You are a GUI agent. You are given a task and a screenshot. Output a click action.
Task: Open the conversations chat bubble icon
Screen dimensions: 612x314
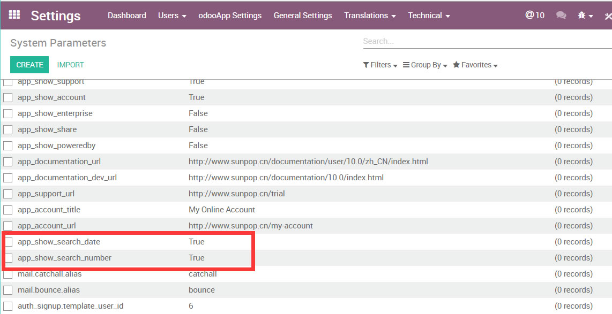(x=561, y=16)
